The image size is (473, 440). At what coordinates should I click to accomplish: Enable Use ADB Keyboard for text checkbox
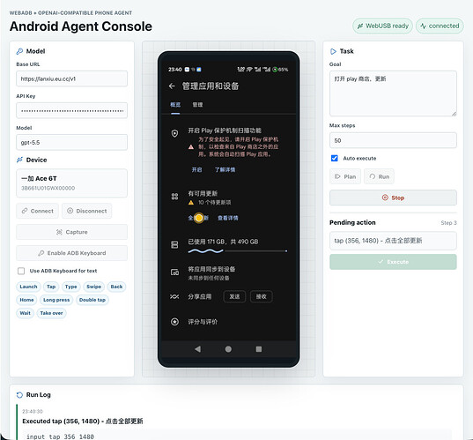21,271
